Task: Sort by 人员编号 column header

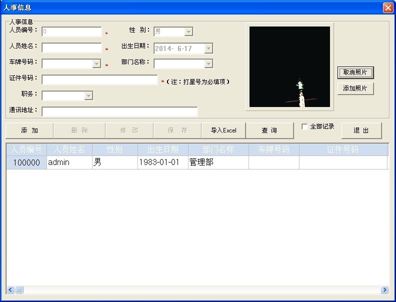Action: pyautogui.click(x=26, y=149)
